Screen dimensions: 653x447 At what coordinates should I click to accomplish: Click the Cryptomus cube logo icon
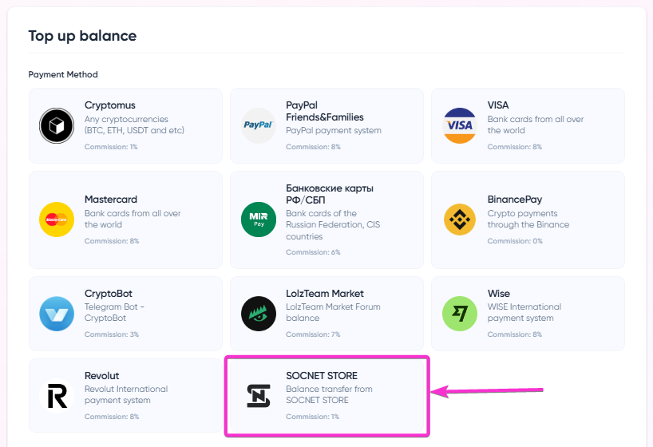(x=57, y=125)
